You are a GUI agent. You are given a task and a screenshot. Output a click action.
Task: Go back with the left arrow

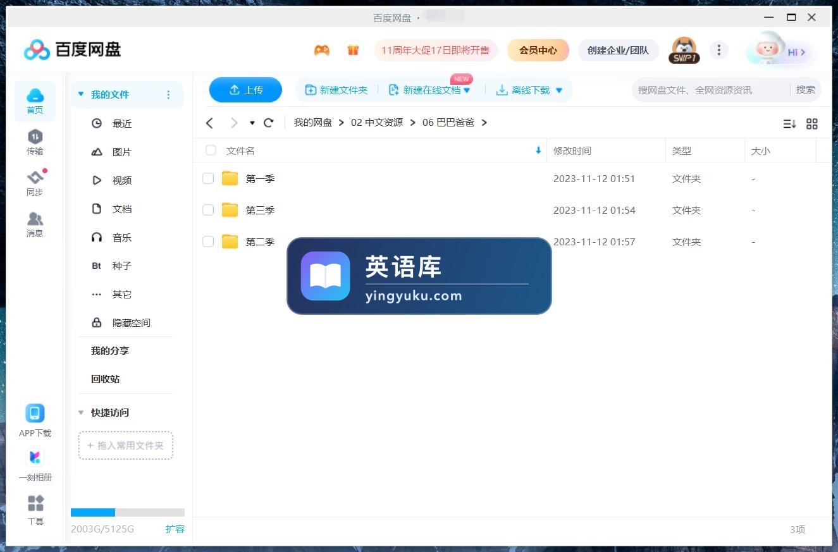click(210, 123)
